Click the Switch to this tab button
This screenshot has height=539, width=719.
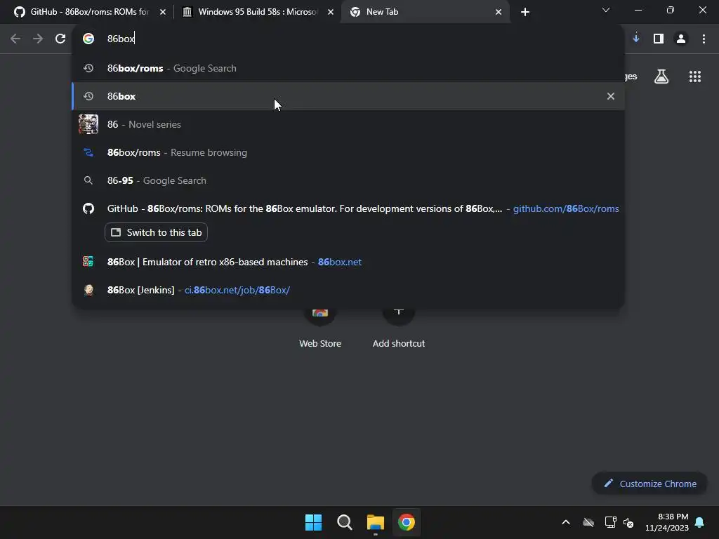[157, 232]
